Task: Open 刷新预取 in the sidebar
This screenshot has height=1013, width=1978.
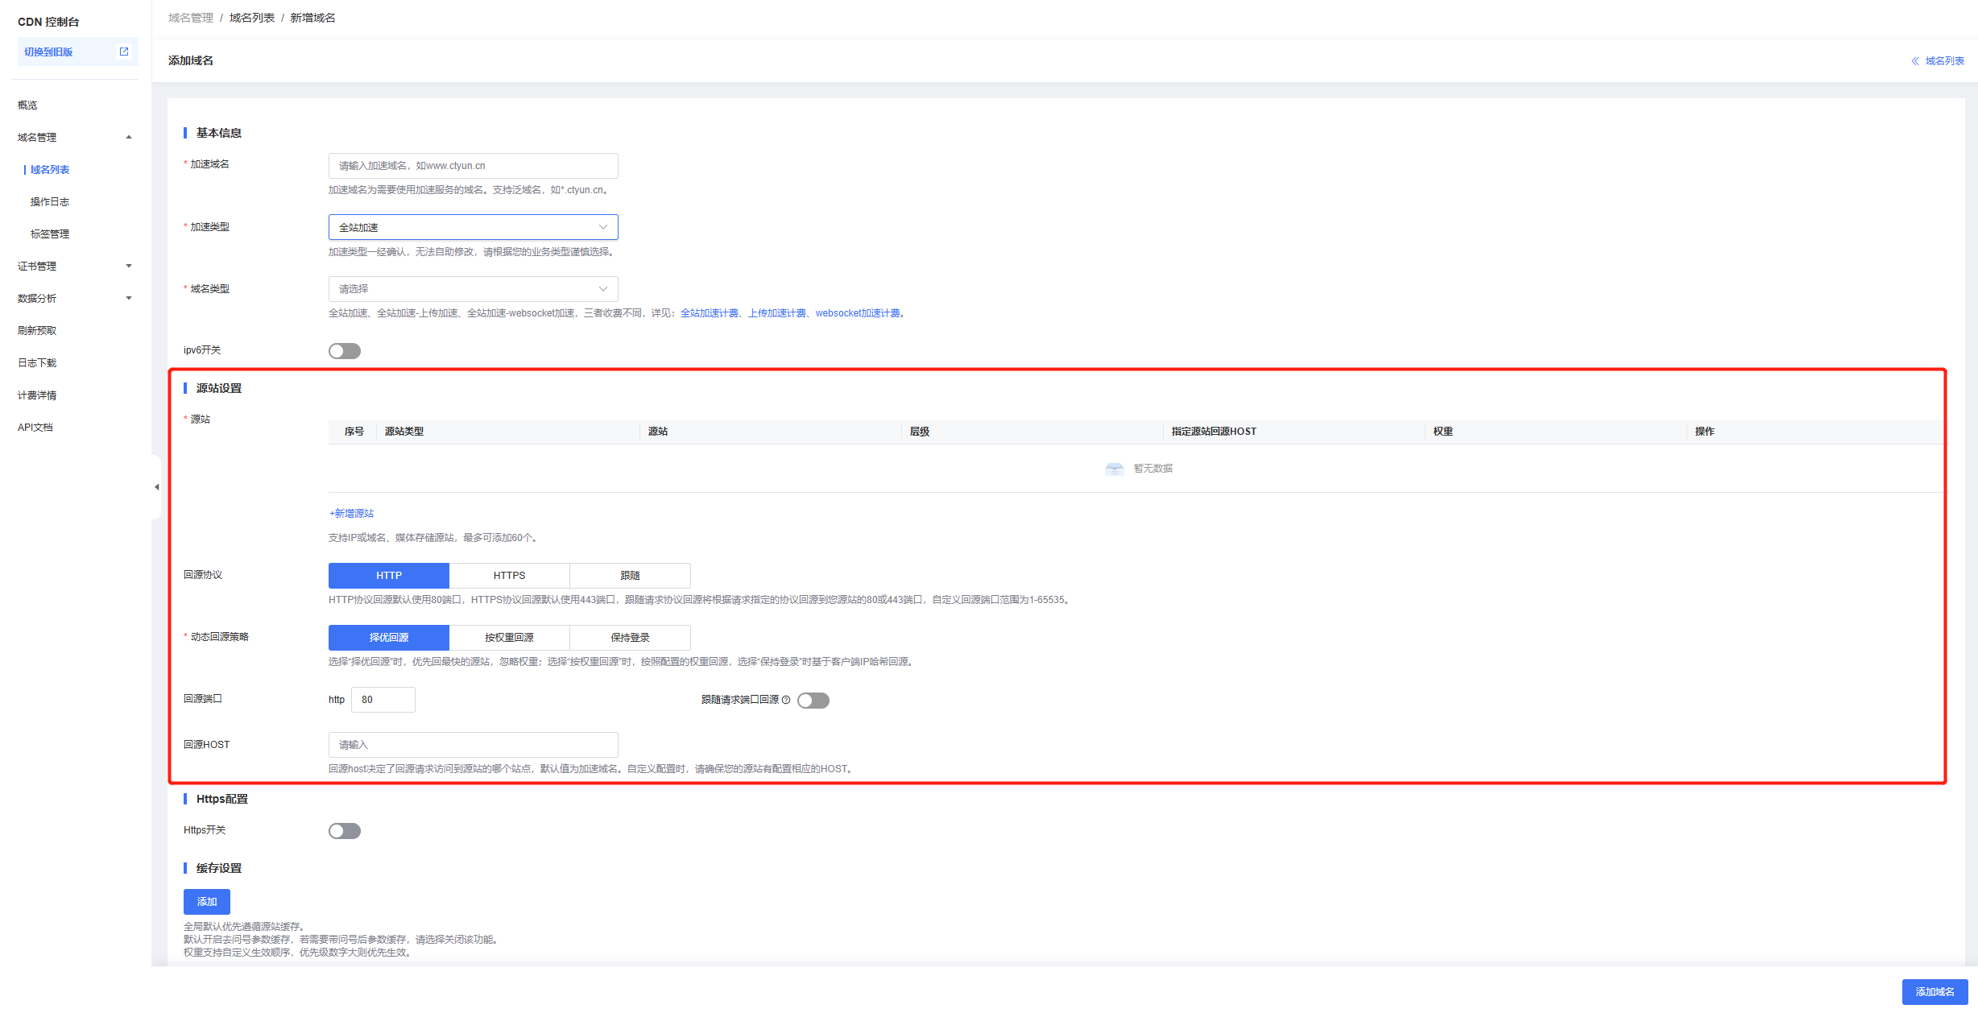Action: point(37,331)
